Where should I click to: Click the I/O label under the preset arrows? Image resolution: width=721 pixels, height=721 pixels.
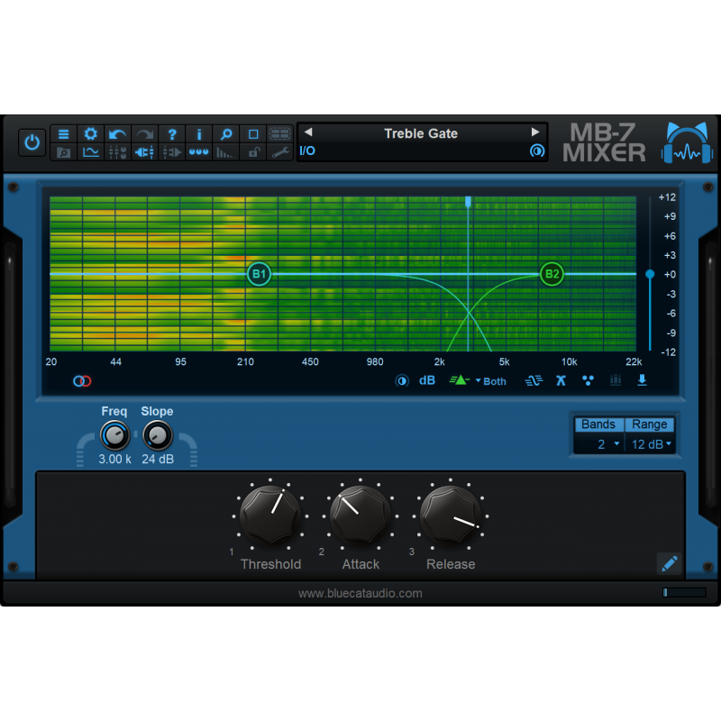(x=306, y=151)
